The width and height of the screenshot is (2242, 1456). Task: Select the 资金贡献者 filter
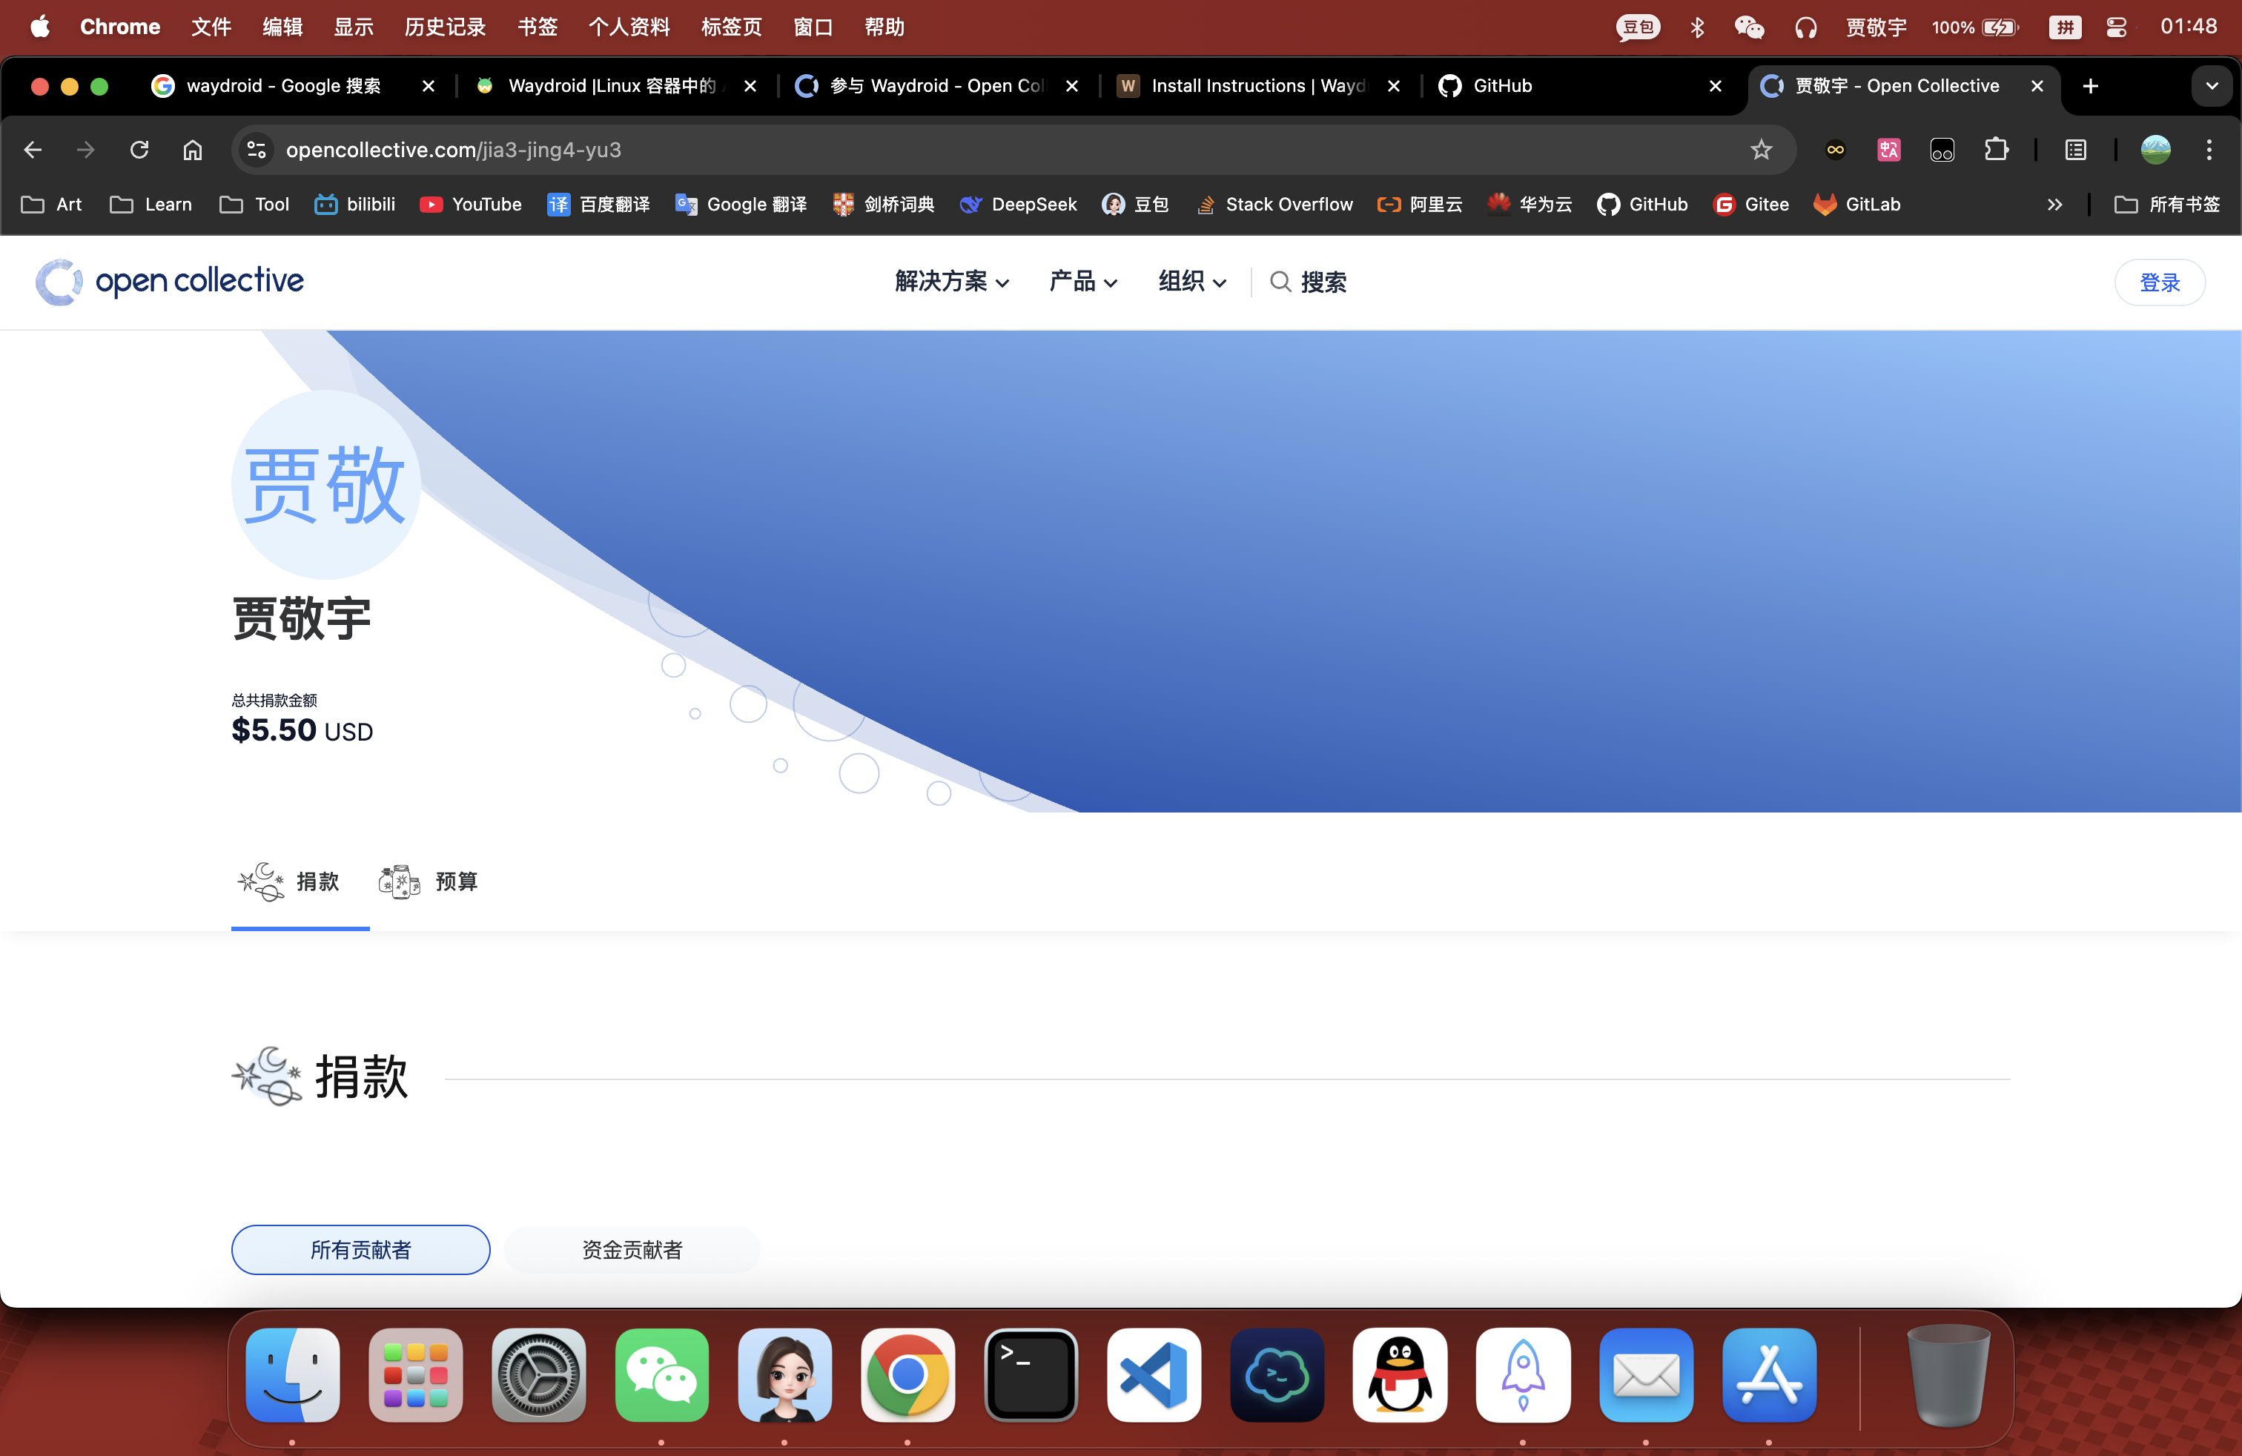(x=631, y=1250)
